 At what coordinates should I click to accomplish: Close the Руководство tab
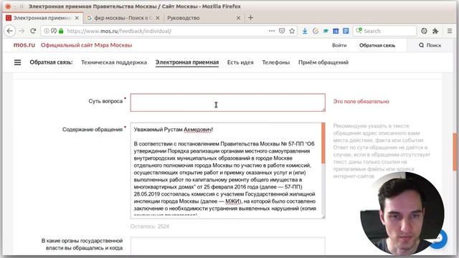point(238,18)
